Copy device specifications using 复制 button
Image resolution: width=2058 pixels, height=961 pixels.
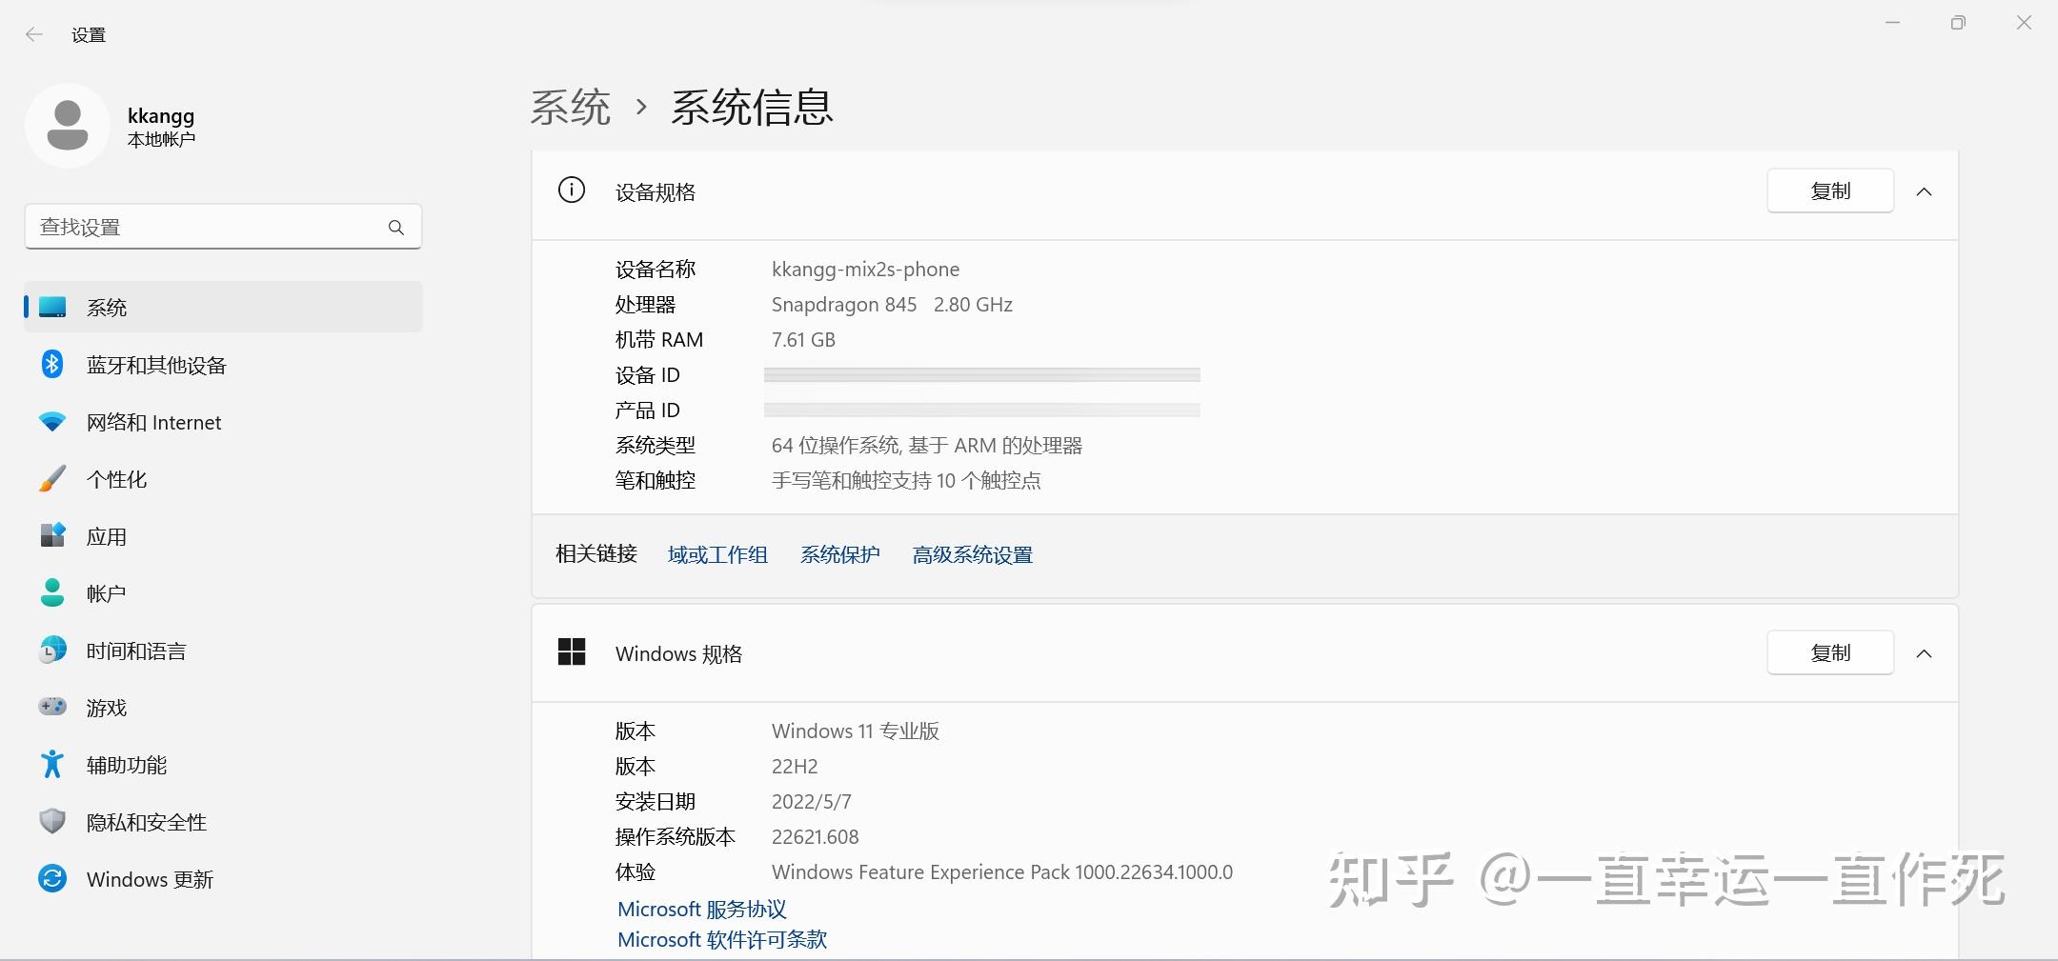click(x=1828, y=190)
